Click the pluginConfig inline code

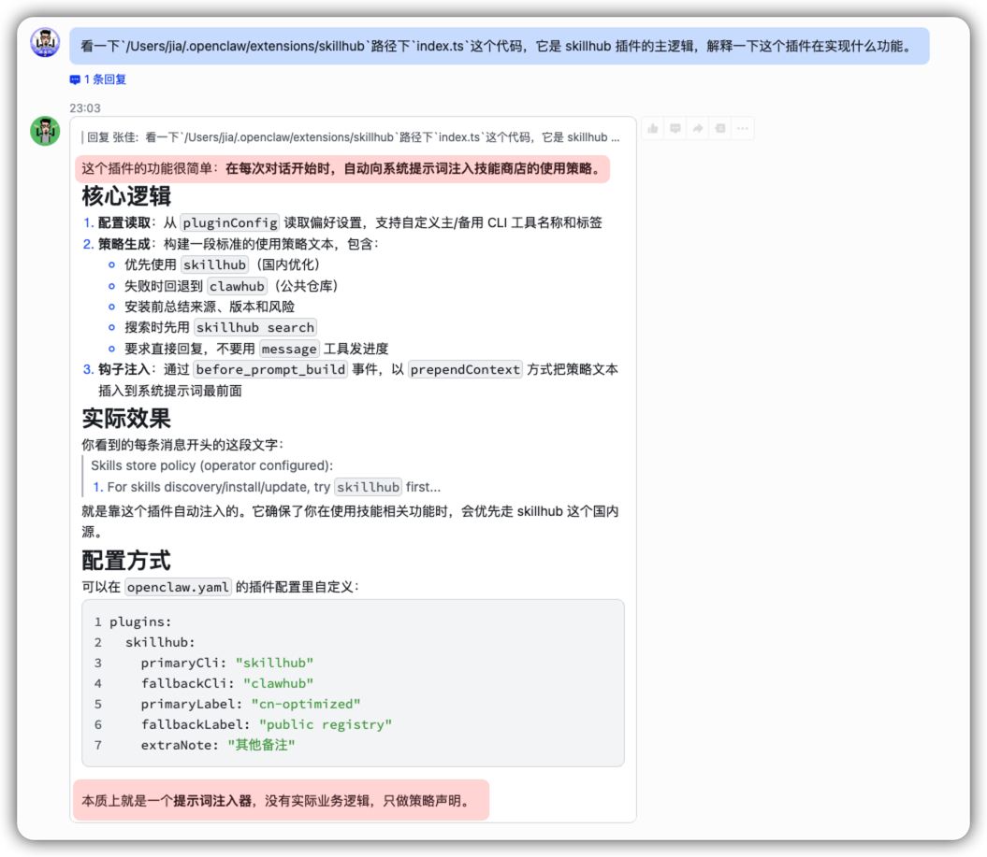tap(230, 222)
